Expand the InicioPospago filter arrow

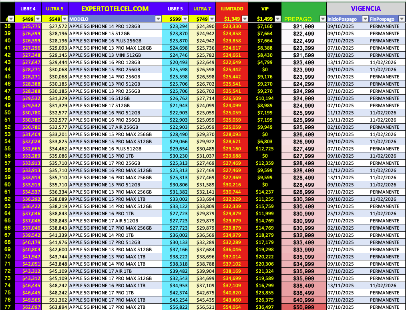point(364,19)
